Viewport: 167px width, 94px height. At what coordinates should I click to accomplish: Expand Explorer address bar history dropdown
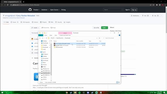(x=97, y=38)
